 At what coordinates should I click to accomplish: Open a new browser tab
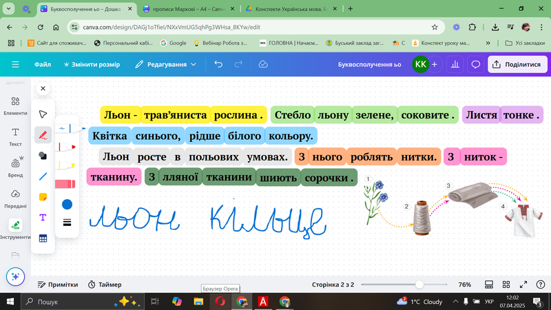point(351,9)
